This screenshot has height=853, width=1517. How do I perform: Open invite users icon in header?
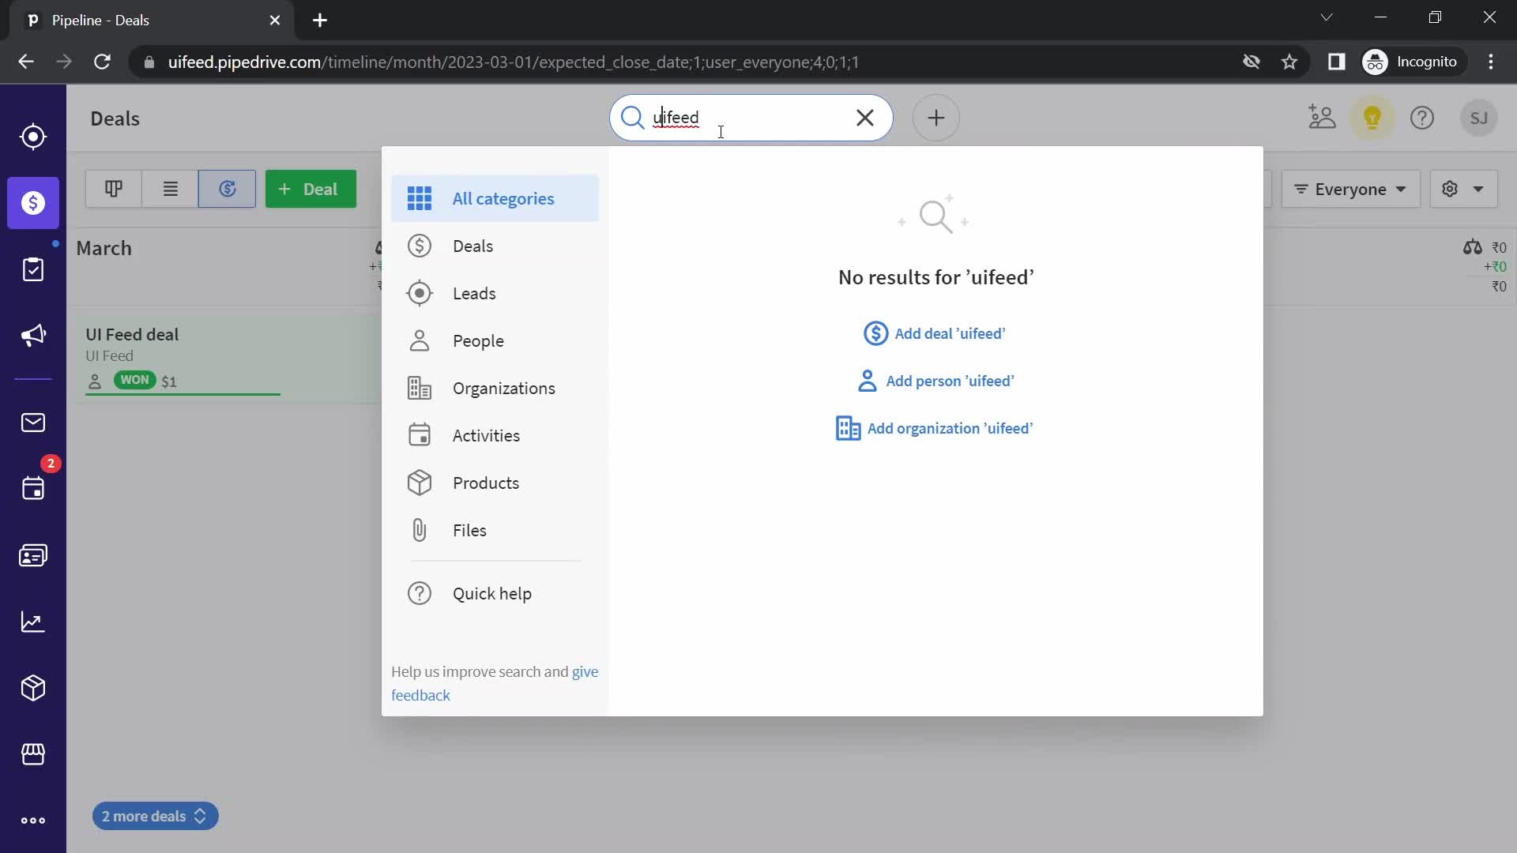[1322, 118]
